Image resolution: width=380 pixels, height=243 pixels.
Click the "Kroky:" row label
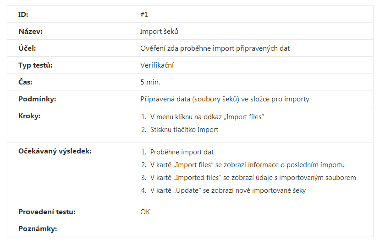(29, 116)
